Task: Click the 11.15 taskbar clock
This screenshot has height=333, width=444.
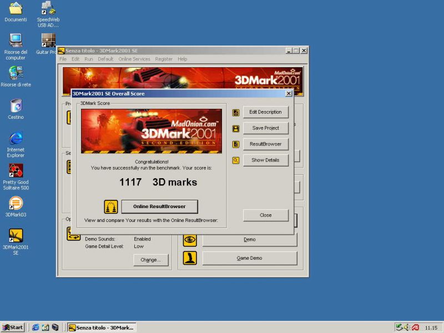Action: coord(431,328)
